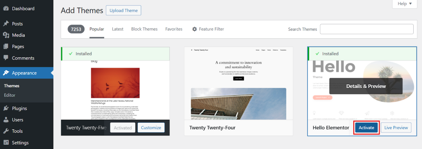Click the Twenty Twenty-Five theme name
The width and height of the screenshot is (422, 149).
tap(86, 128)
